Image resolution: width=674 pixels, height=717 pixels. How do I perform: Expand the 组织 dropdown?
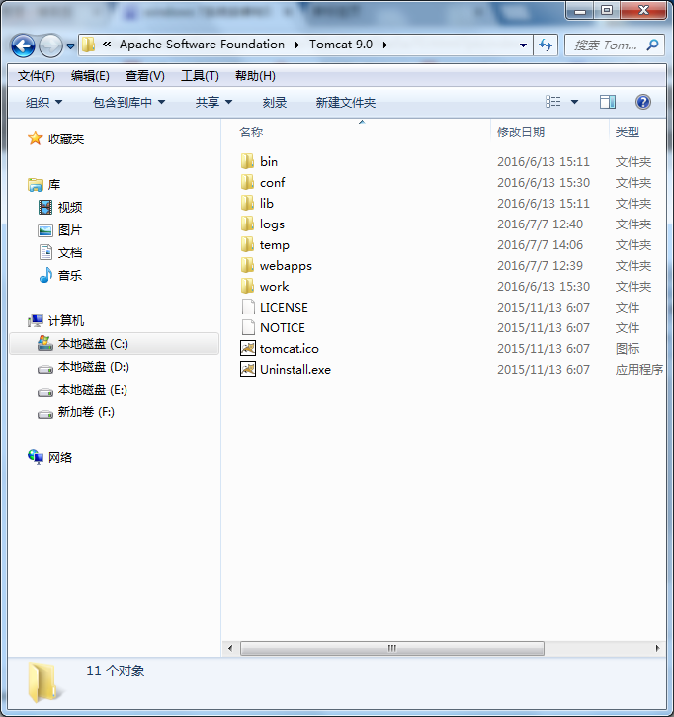tap(43, 102)
